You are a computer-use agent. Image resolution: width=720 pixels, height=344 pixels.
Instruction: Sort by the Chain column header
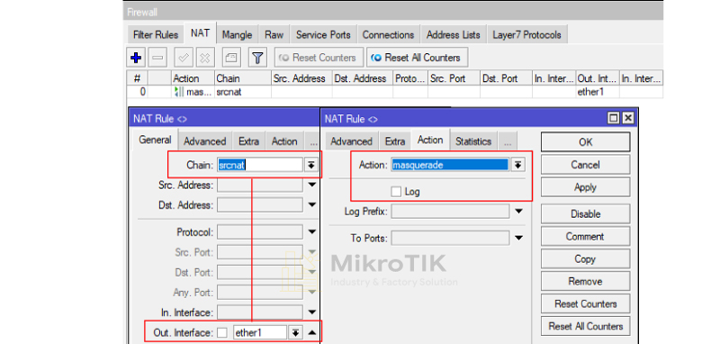(242, 78)
